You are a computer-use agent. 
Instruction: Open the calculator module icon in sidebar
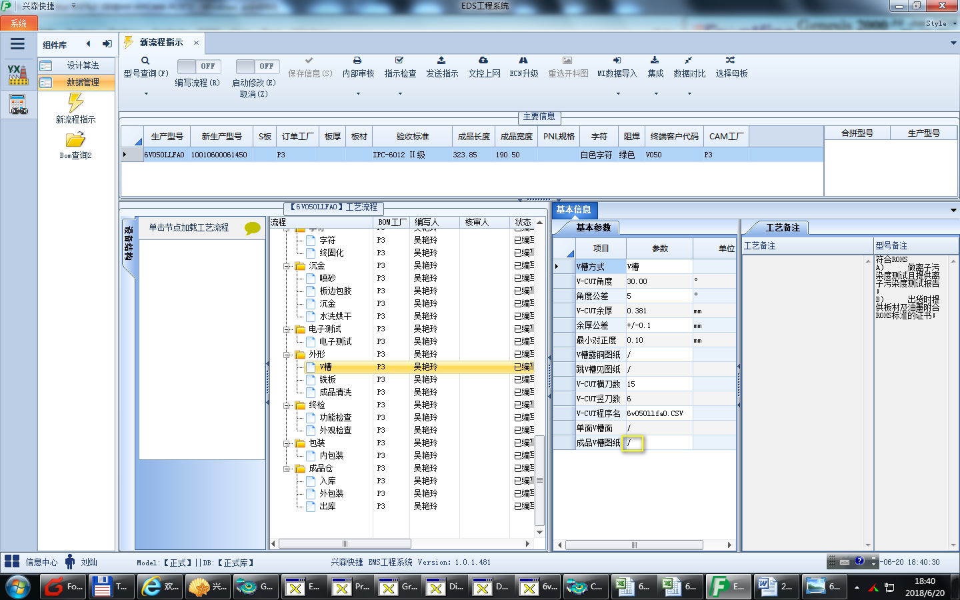[x=18, y=105]
